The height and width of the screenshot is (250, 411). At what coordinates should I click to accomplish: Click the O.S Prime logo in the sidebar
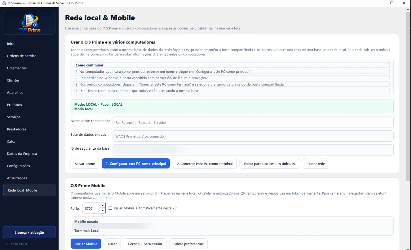point(29,23)
